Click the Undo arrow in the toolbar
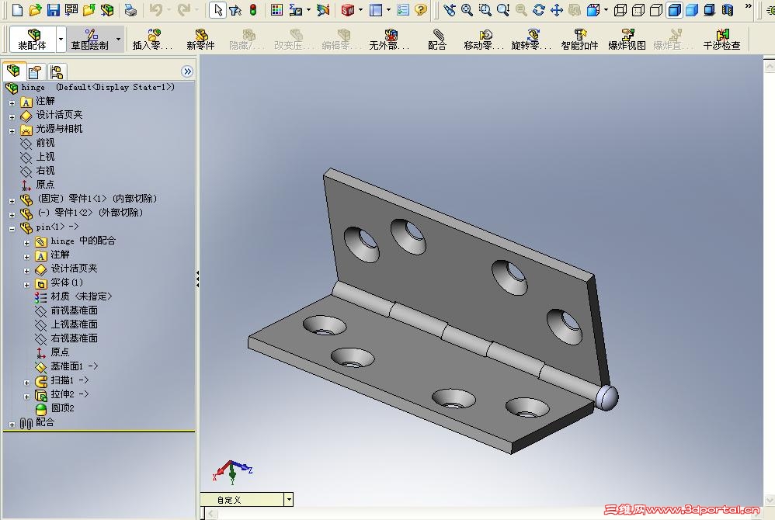The image size is (775, 520). [155, 9]
